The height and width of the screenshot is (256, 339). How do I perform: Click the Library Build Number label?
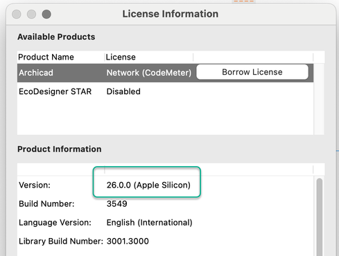61,241
